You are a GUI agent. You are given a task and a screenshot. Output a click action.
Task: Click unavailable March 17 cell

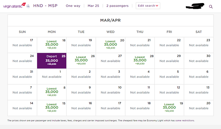click(22, 45)
